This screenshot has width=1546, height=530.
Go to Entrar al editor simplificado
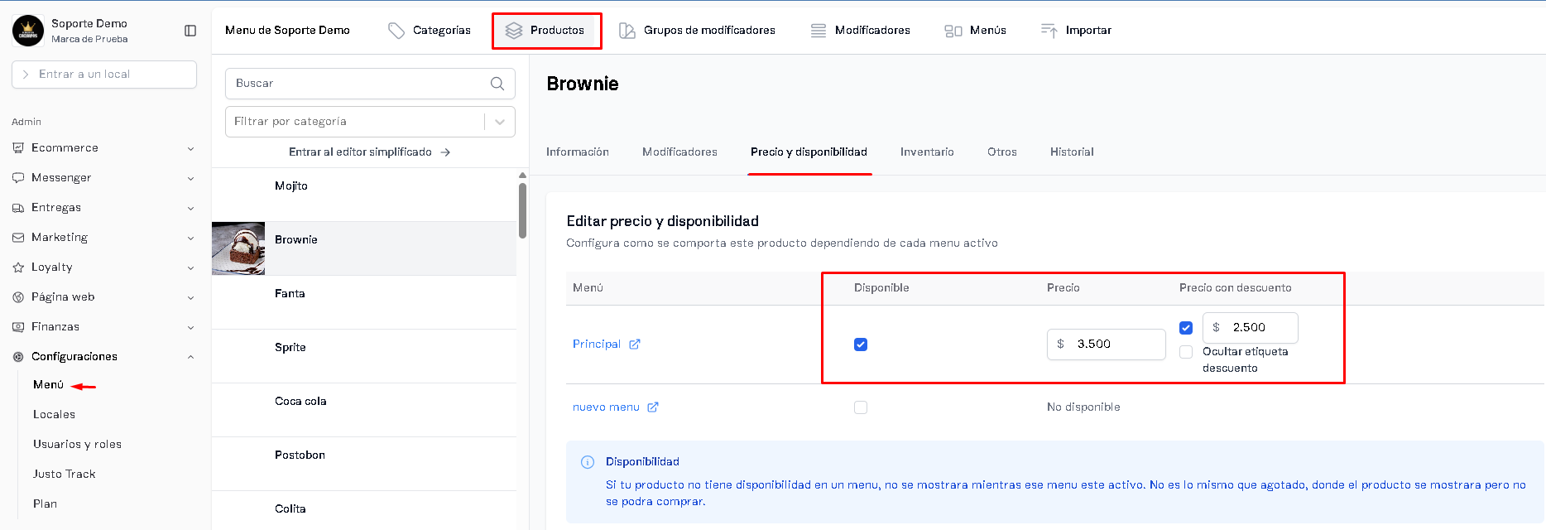click(x=369, y=152)
